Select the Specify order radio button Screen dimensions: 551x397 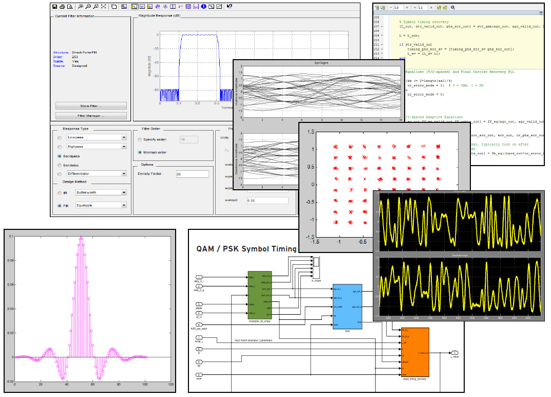[140, 139]
